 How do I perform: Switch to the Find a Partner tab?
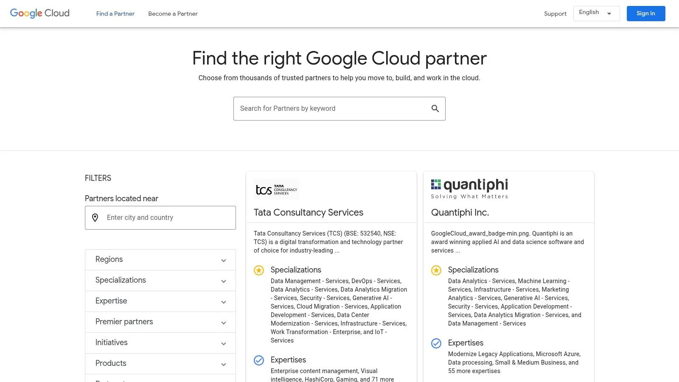115,14
